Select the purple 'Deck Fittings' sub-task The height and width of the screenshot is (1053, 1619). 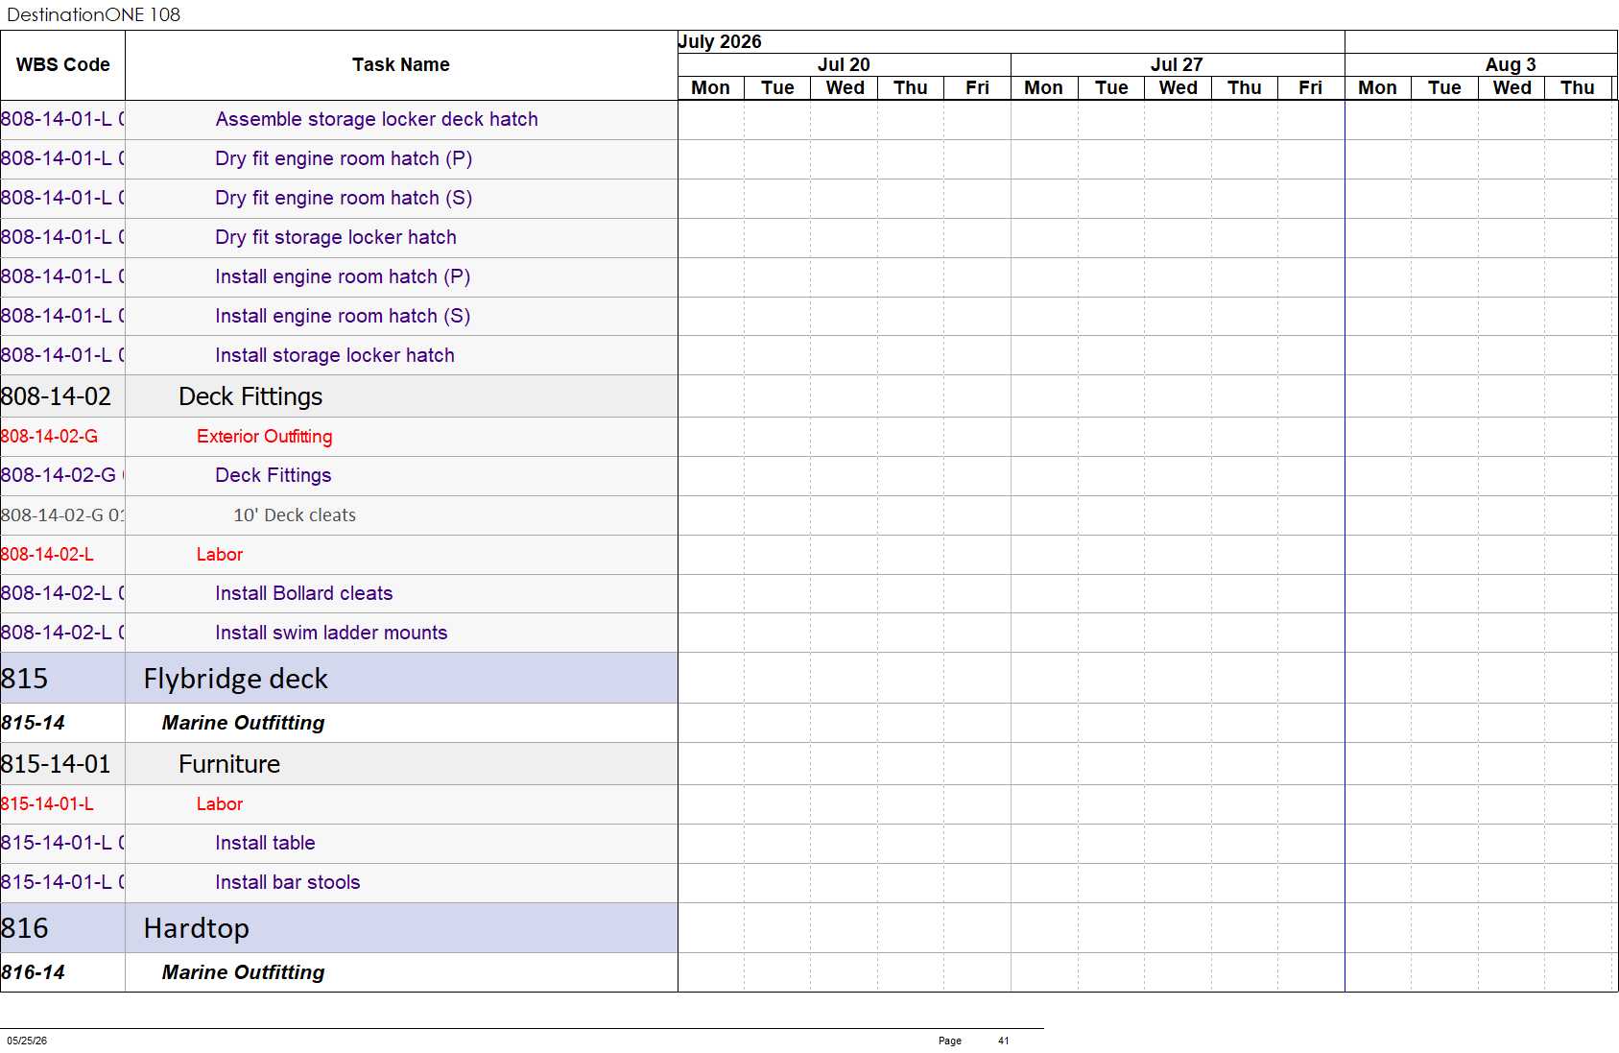(x=274, y=476)
